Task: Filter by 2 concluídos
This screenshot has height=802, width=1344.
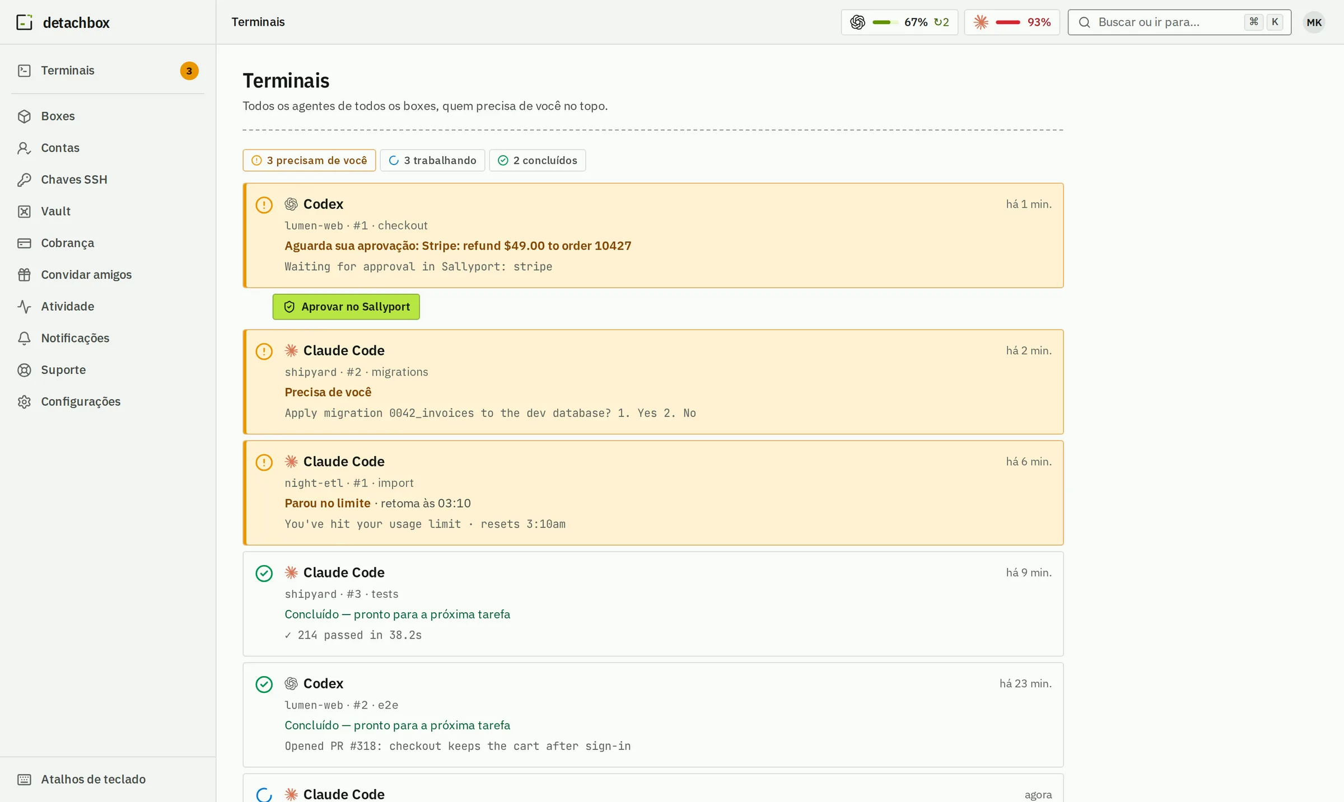Action: click(538, 161)
